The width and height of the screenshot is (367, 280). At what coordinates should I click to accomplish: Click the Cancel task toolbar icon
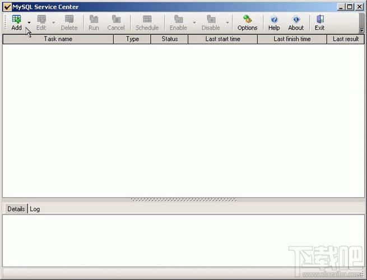tap(116, 22)
